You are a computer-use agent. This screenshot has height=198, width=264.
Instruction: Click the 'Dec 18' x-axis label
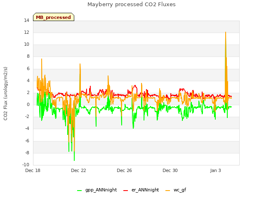pyautogui.click(x=33, y=170)
